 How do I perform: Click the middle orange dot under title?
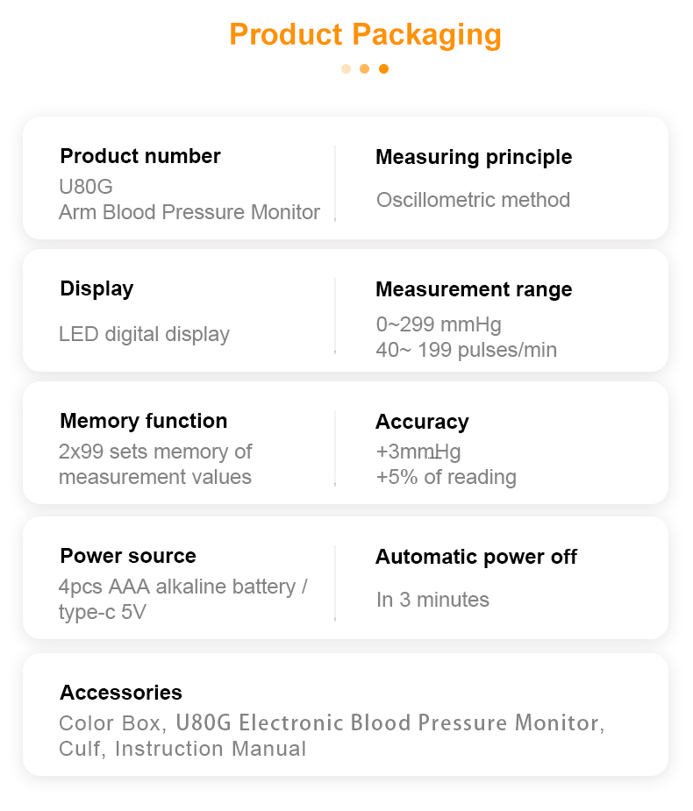(x=365, y=68)
